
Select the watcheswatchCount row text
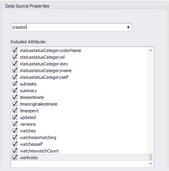(x=39, y=151)
